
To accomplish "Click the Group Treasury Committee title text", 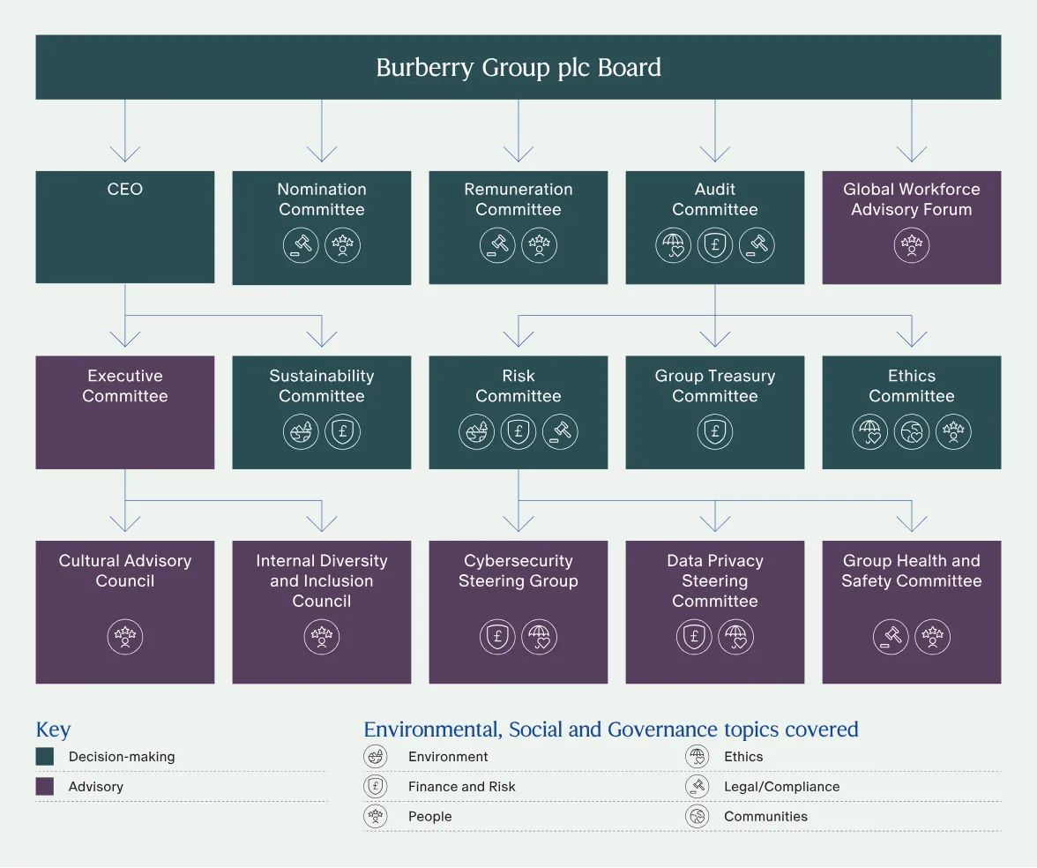I will [715, 385].
